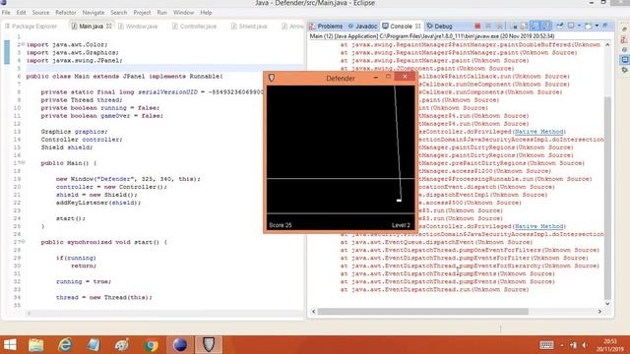Viewport: 630px width, 354px height.
Task: Open the Refactor menu
Action: coord(66,13)
